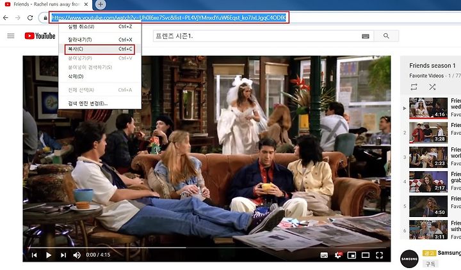461x270 pixels.
Task: Go to the YouTube home logo
Action: 40,36
